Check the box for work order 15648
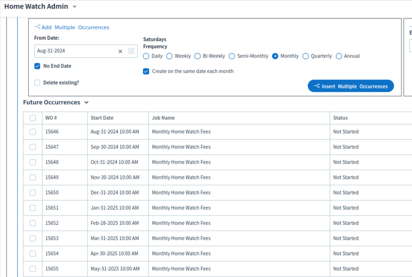The height and width of the screenshot is (277, 412). (x=32, y=162)
